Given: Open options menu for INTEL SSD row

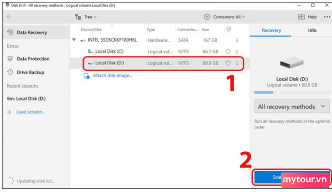Looking at the screenshot, I should (x=237, y=40).
